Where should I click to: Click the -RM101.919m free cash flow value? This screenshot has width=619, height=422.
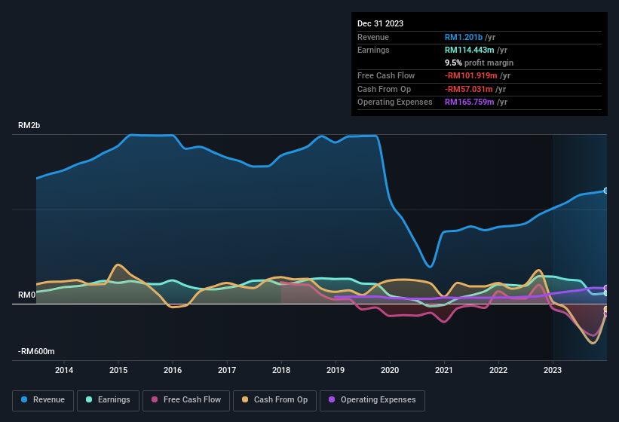point(471,75)
